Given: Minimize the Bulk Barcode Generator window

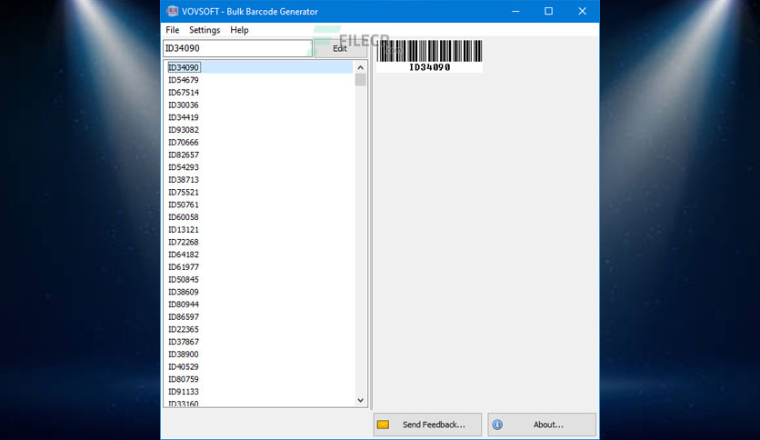Looking at the screenshot, I should click(x=515, y=11).
